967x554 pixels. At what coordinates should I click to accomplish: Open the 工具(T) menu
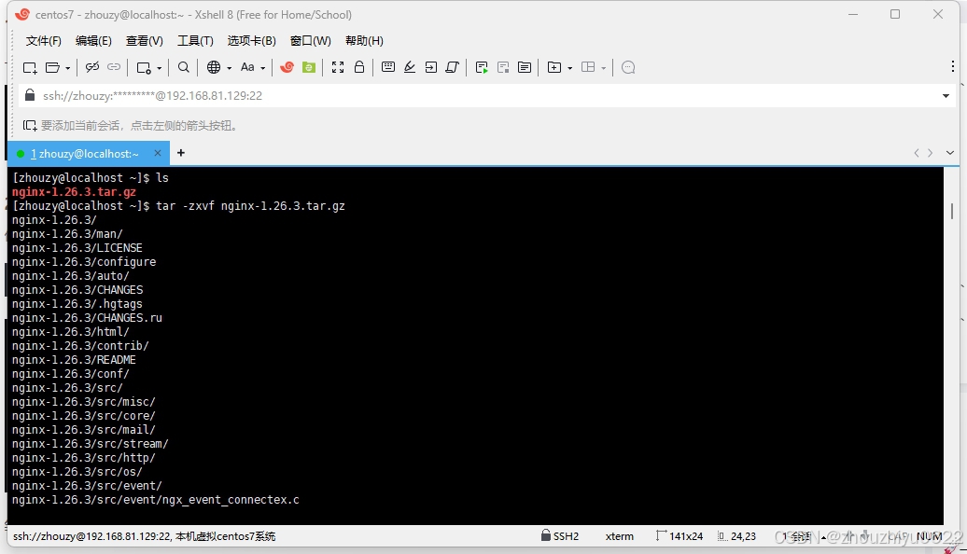point(195,41)
